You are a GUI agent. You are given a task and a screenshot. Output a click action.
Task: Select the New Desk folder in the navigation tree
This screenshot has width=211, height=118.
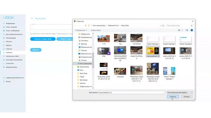(x=83, y=73)
